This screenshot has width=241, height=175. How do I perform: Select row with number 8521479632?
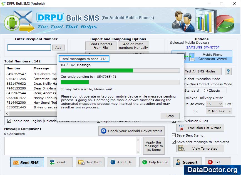point(31,84)
